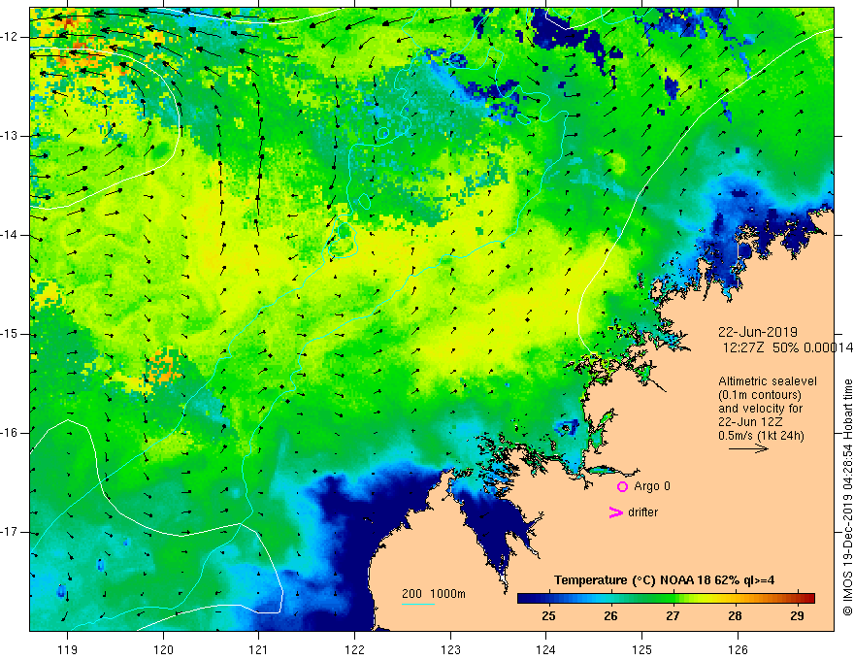Click the 200 1000m depth label
Screen dimensions: 854x660
[x=434, y=594]
